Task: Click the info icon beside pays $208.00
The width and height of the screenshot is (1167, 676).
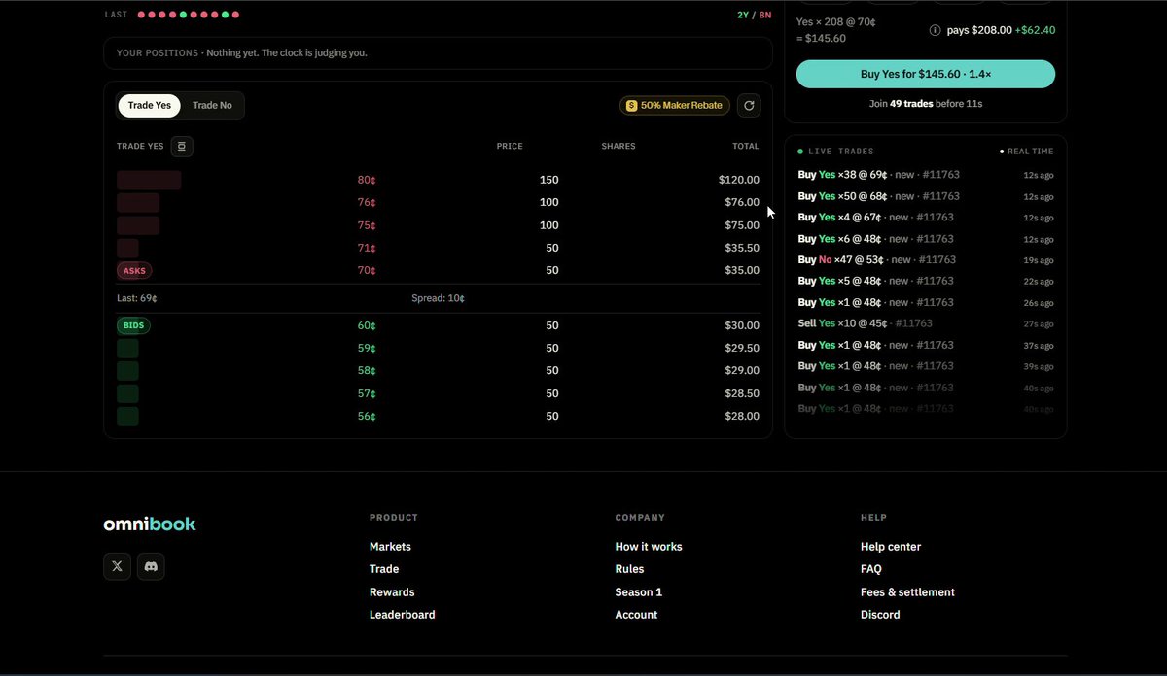Action: pos(936,30)
